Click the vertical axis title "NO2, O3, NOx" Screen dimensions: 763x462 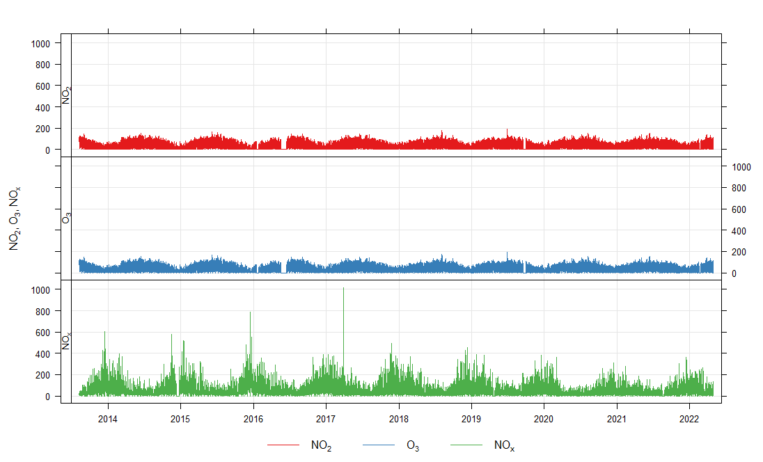(14, 218)
